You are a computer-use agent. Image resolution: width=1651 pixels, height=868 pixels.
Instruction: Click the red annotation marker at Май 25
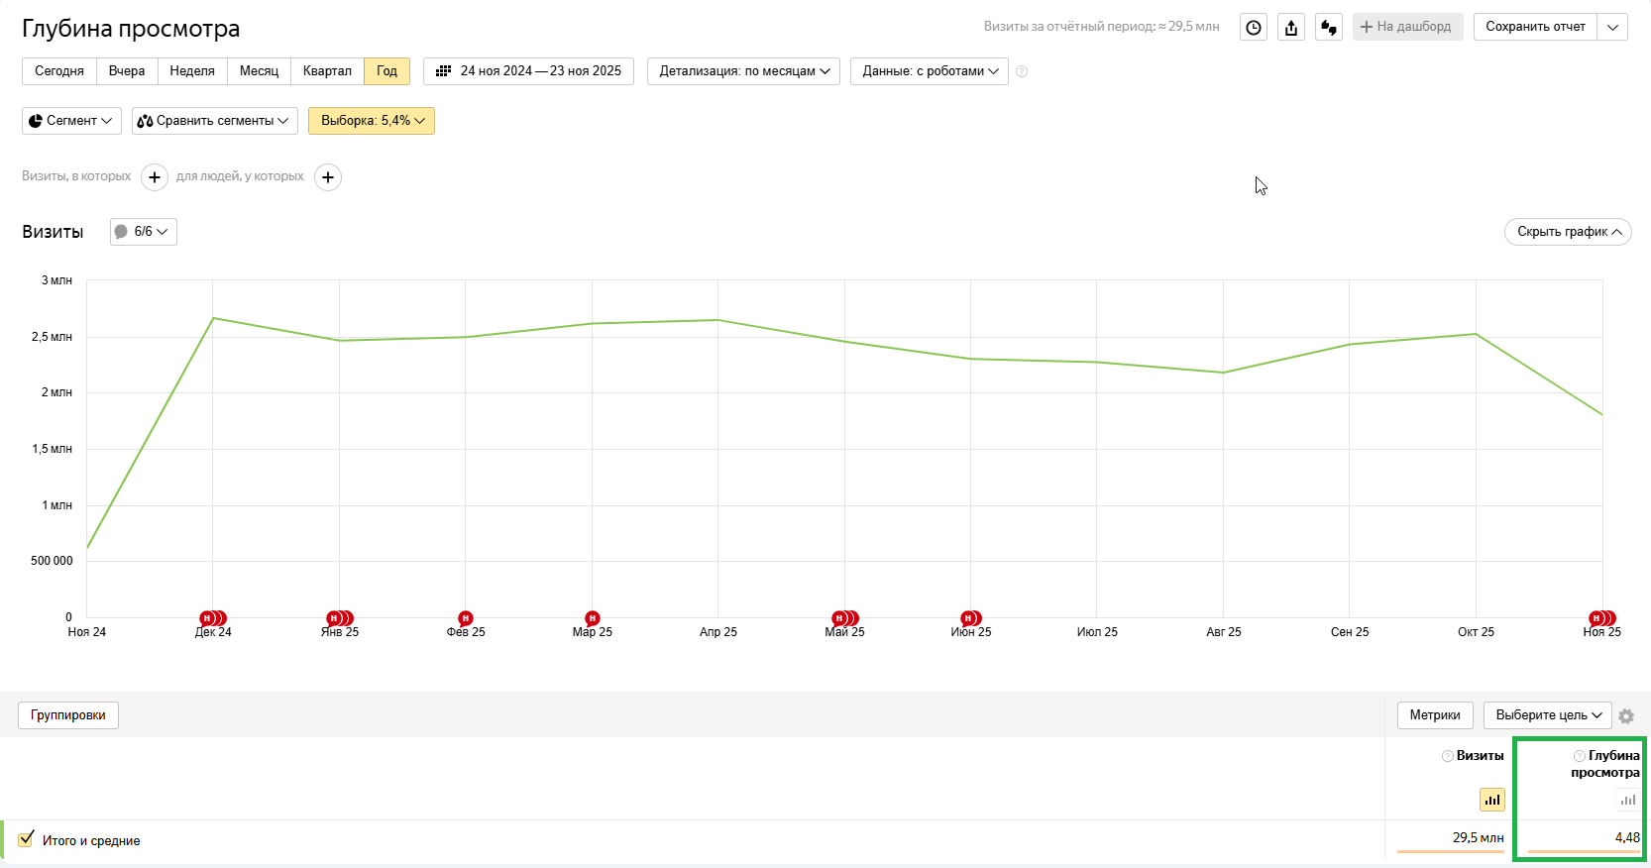click(x=844, y=618)
